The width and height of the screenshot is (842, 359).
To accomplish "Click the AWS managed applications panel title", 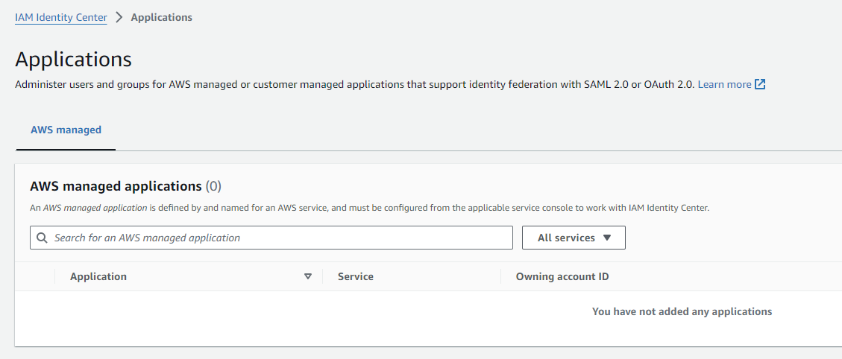I will (x=116, y=185).
